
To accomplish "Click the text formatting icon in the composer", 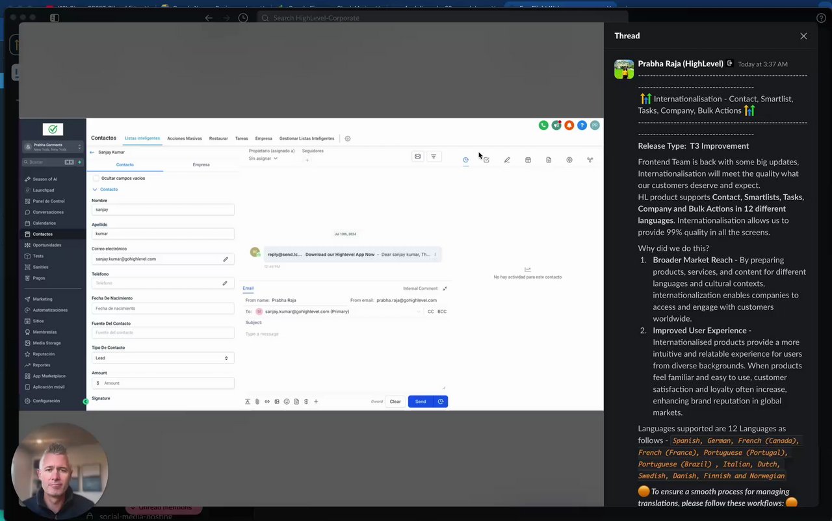I will pos(248,401).
